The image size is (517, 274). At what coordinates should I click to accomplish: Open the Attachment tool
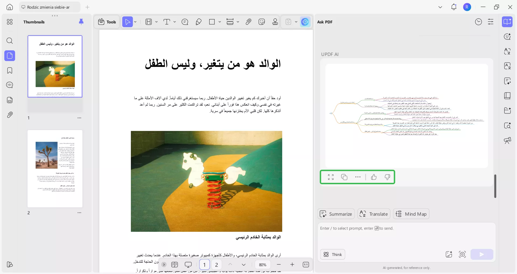tap(248, 22)
